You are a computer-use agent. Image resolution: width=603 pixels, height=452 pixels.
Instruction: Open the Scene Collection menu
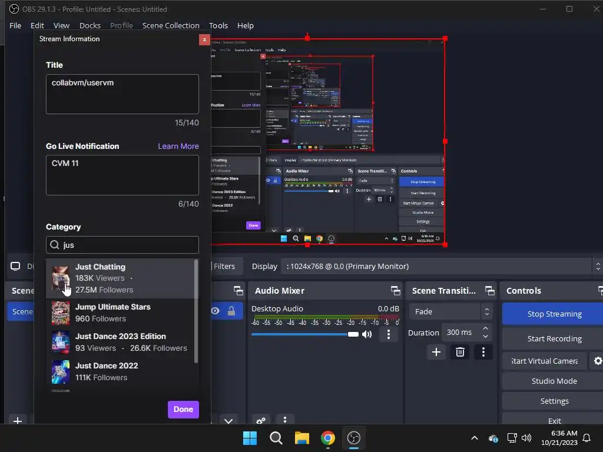coord(171,26)
